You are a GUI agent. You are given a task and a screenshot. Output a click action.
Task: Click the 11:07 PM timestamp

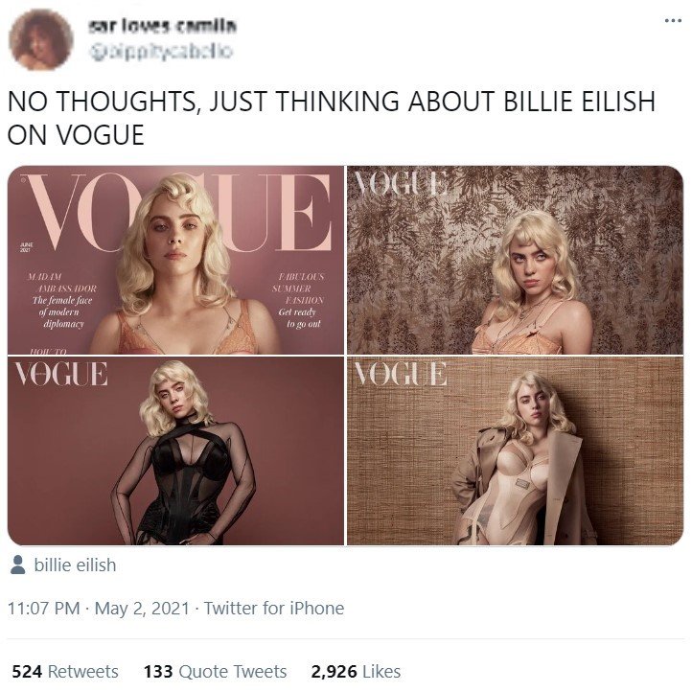pyautogui.click(x=44, y=609)
